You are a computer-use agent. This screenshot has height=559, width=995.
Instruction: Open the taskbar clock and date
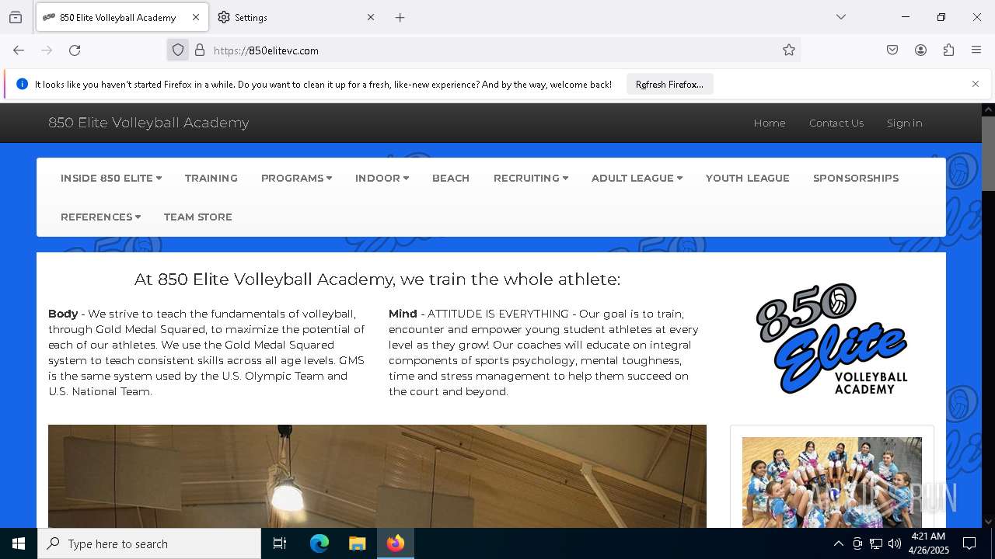(x=929, y=543)
